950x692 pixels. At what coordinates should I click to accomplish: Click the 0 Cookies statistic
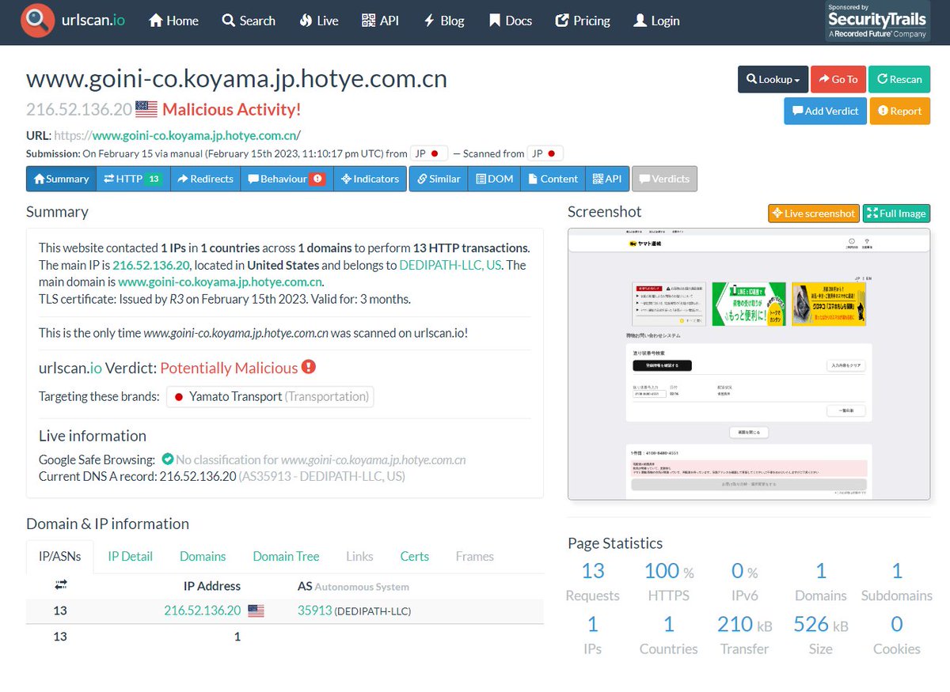[897, 634]
